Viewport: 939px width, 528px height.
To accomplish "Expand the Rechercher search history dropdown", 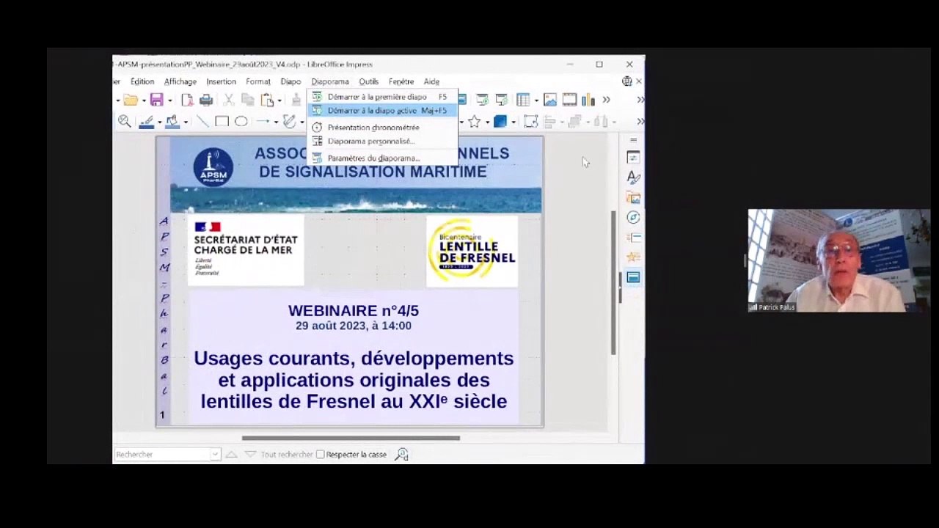I will [x=215, y=455].
